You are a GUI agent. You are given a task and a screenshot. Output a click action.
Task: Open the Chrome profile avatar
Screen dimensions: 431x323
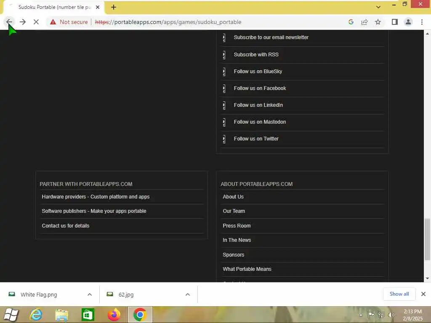[x=408, y=22]
